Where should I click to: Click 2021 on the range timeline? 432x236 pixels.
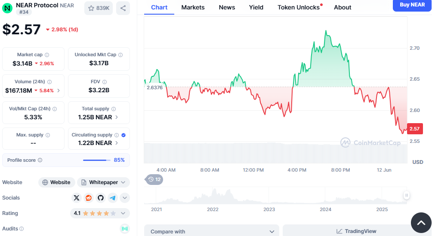click(x=157, y=209)
